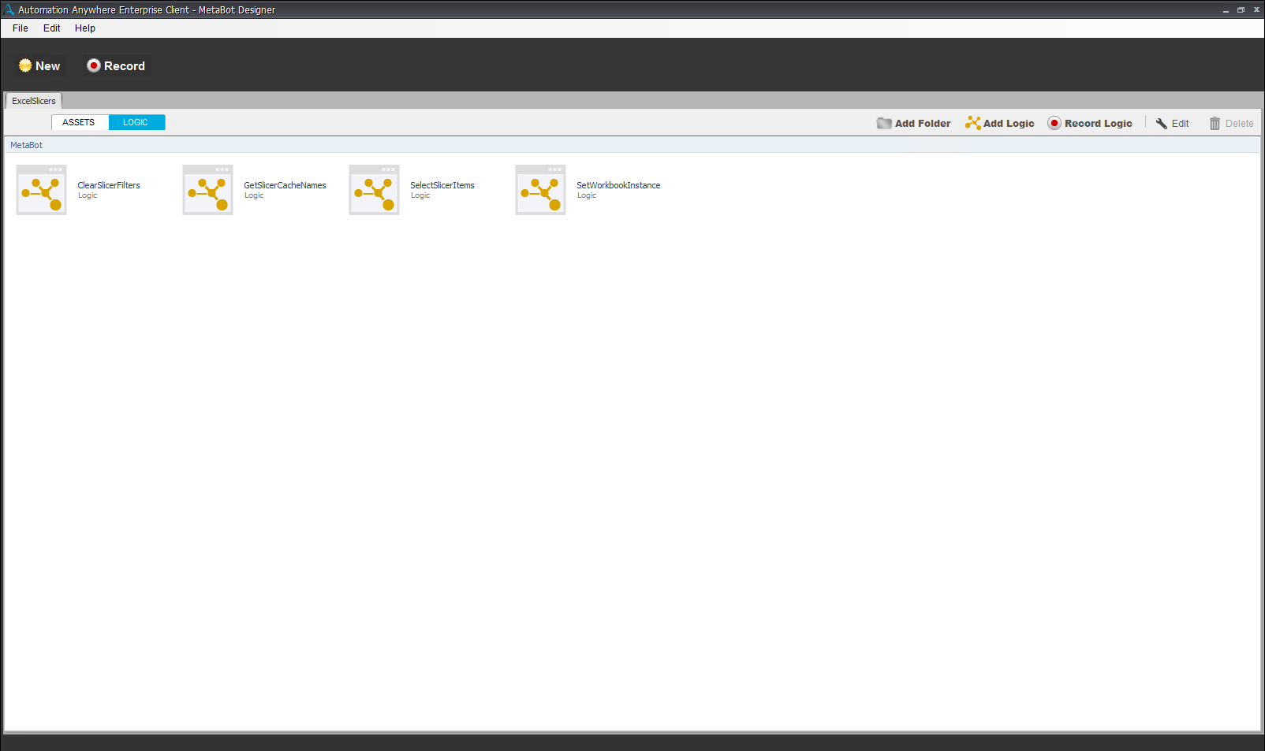Open the File menu
Viewport: 1265px width, 751px height.
pyautogui.click(x=21, y=28)
